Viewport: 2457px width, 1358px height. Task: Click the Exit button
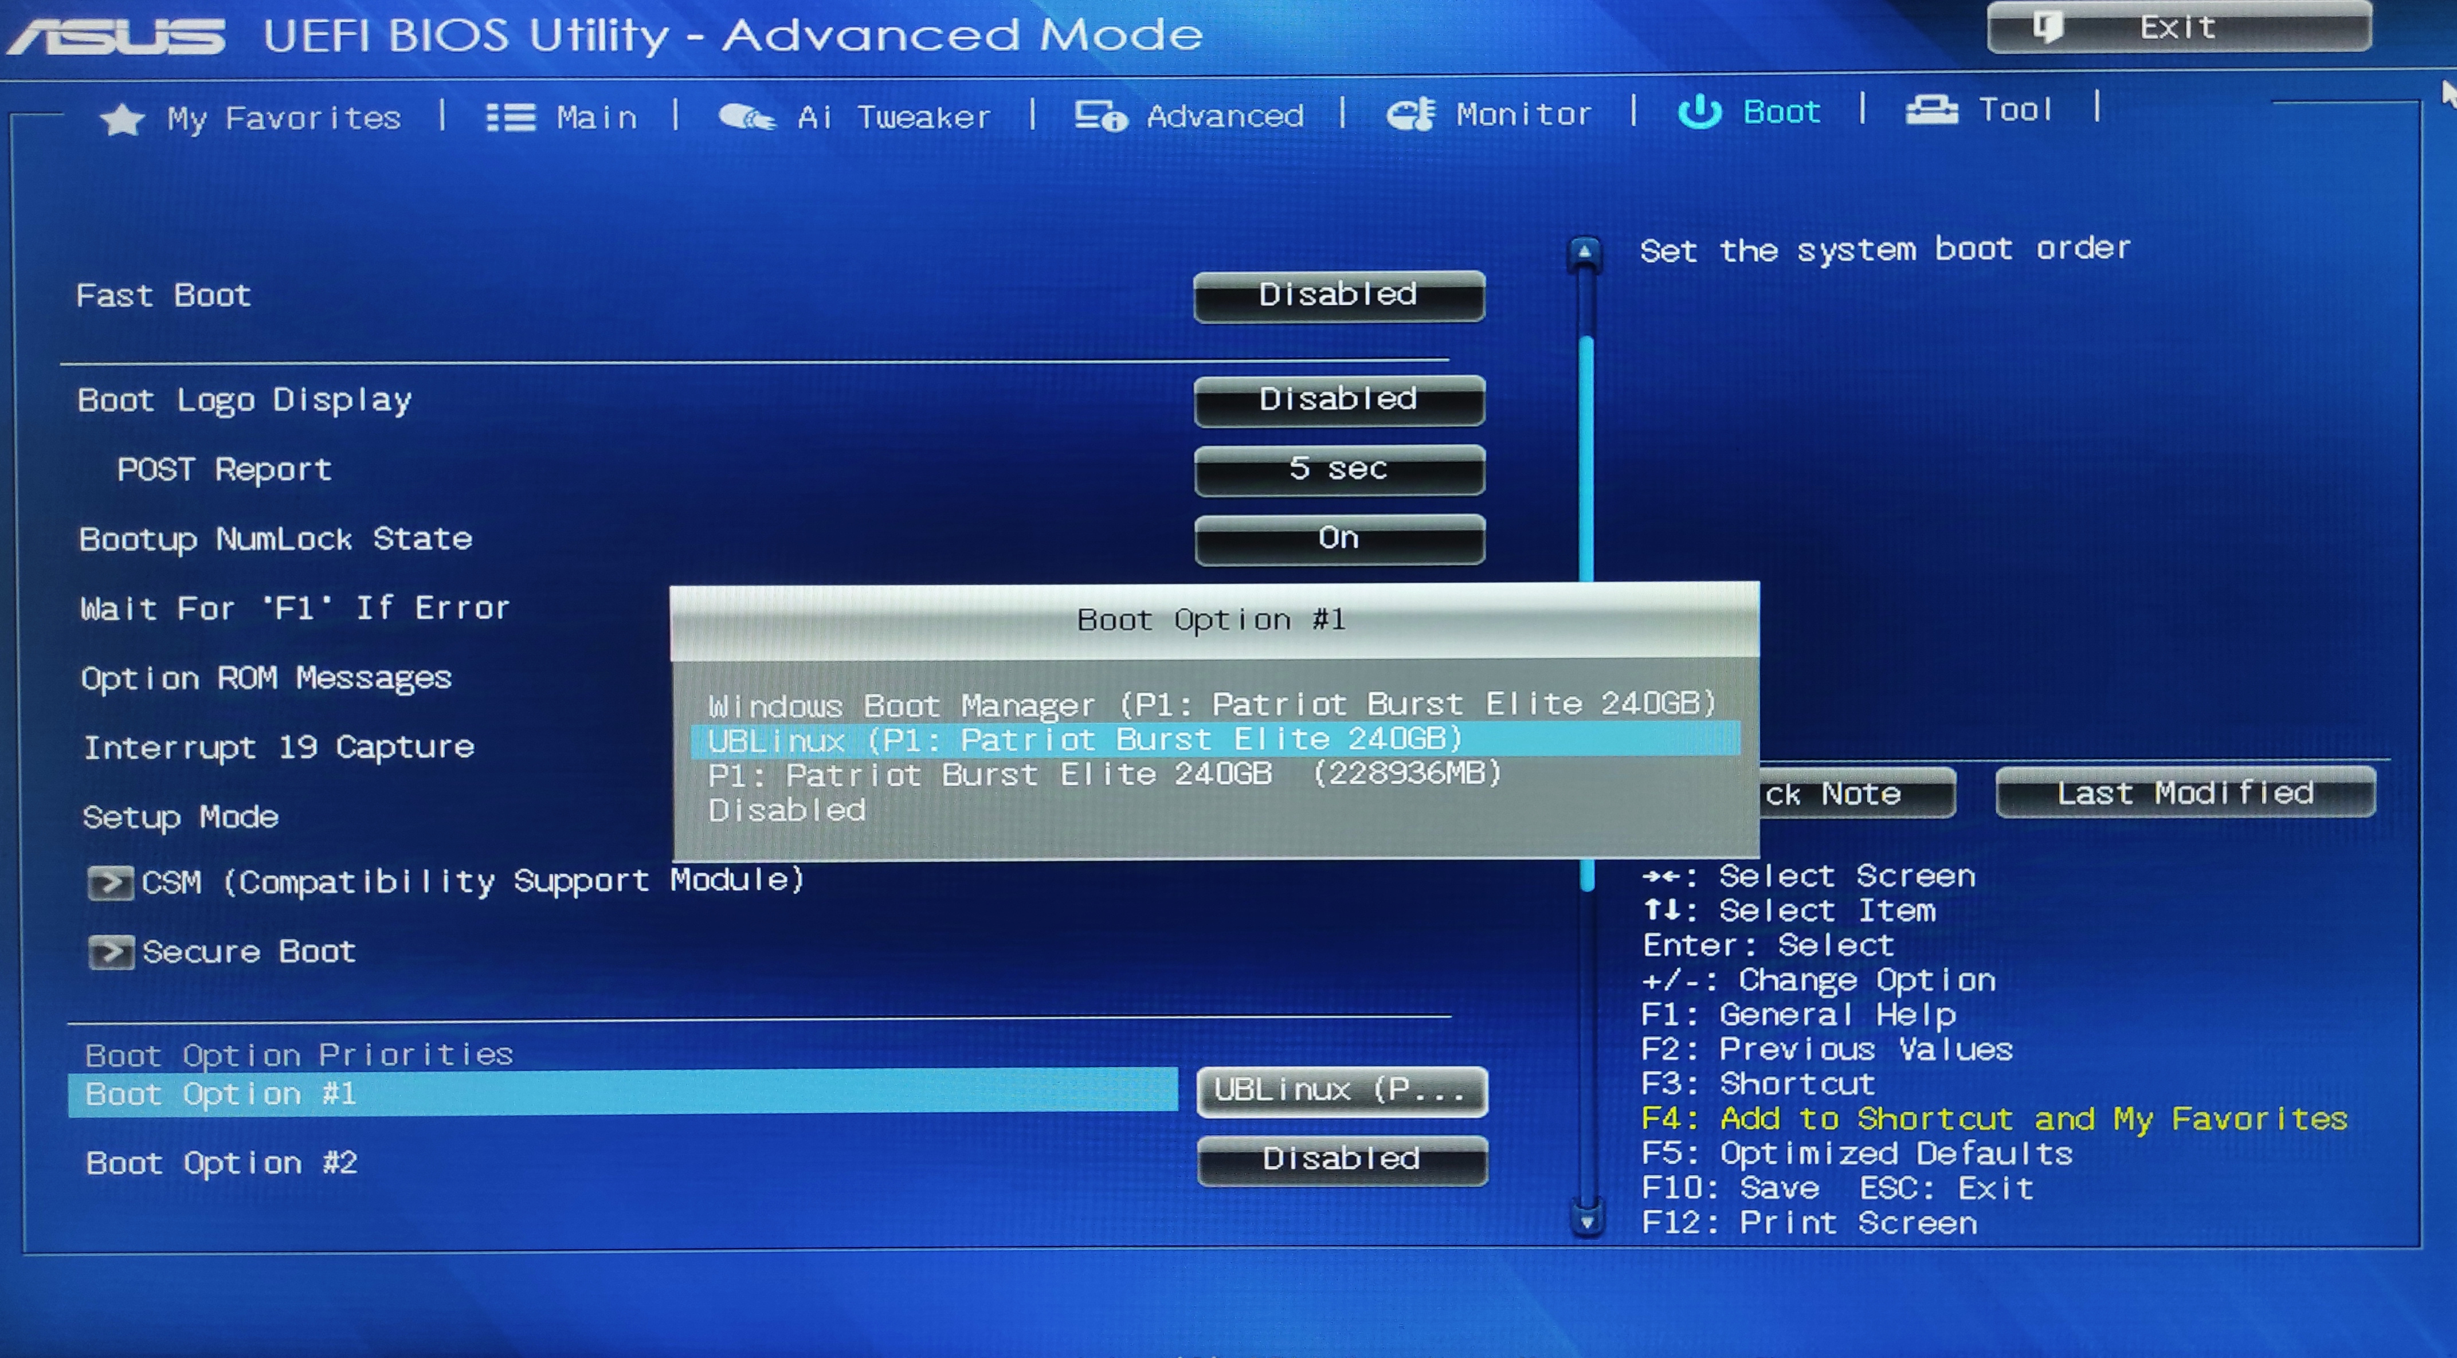(x=2180, y=27)
